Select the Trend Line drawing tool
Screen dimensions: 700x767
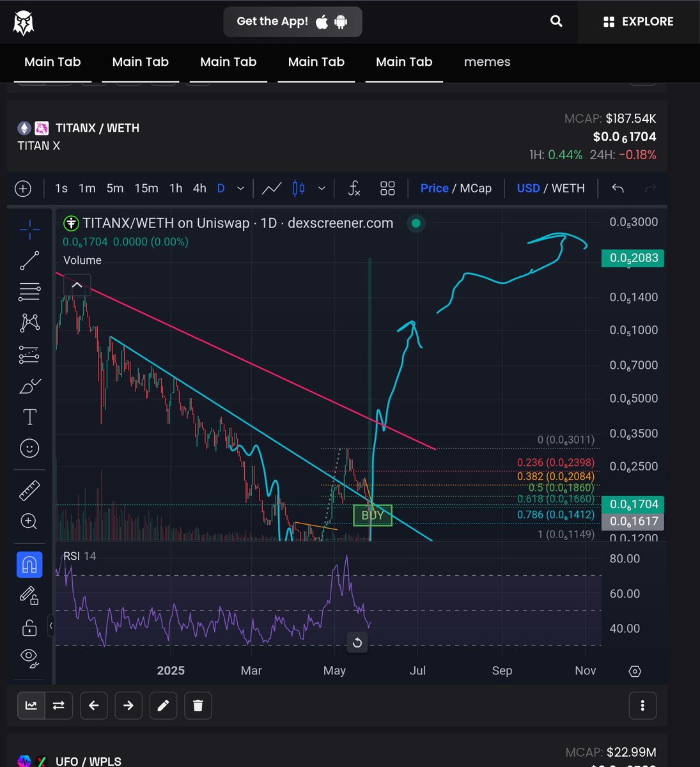click(x=29, y=260)
